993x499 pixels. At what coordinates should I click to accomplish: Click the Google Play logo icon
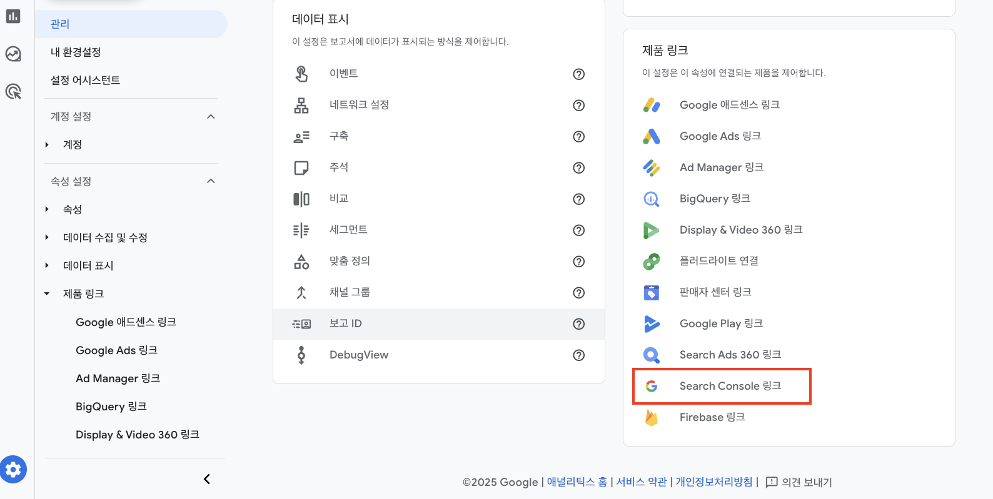652,324
